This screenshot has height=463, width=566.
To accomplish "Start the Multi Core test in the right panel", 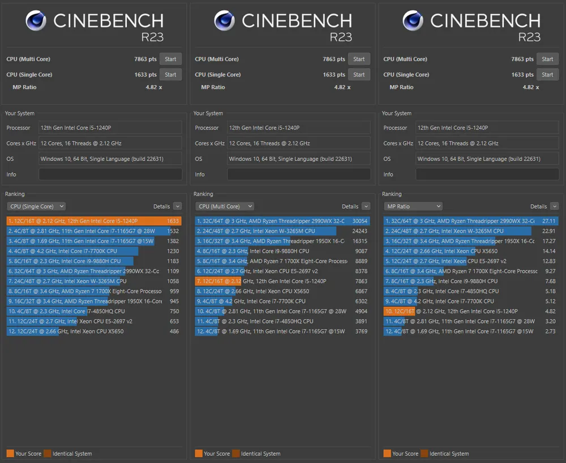I will coord(547,59).
